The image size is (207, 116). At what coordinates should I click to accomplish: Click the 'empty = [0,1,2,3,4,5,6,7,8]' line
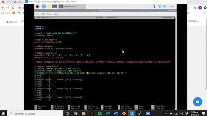tap(49, 57)
